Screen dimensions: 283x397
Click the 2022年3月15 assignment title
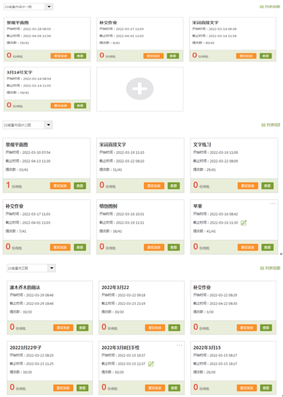coord(207,348)
